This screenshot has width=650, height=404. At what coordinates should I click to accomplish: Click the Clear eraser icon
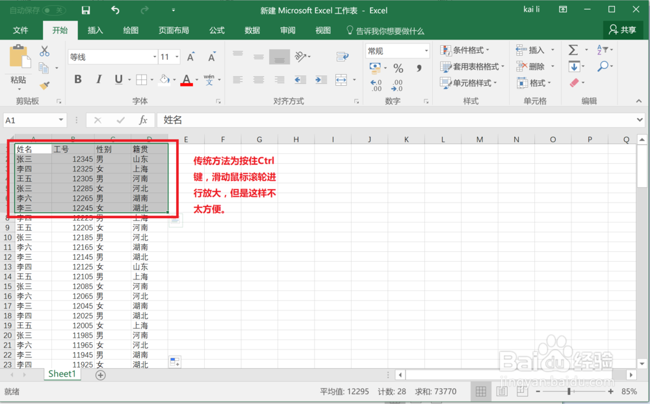coord(574,83)
